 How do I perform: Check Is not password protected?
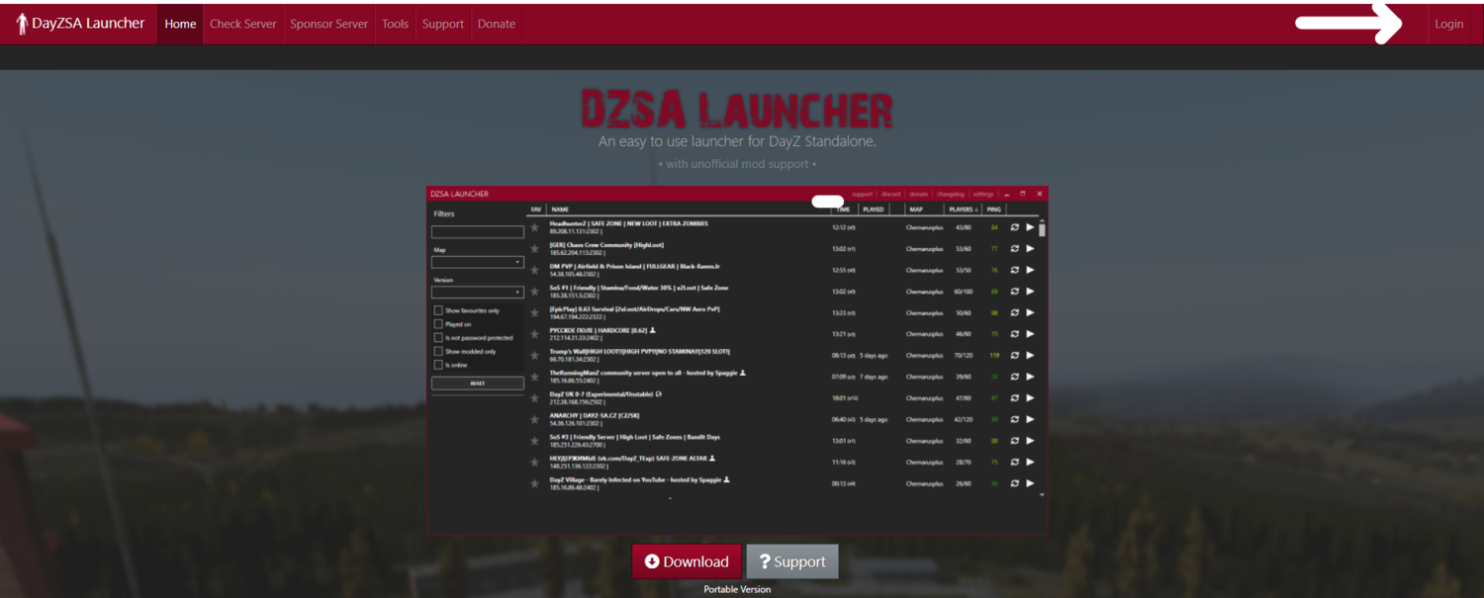coord(437,338)
